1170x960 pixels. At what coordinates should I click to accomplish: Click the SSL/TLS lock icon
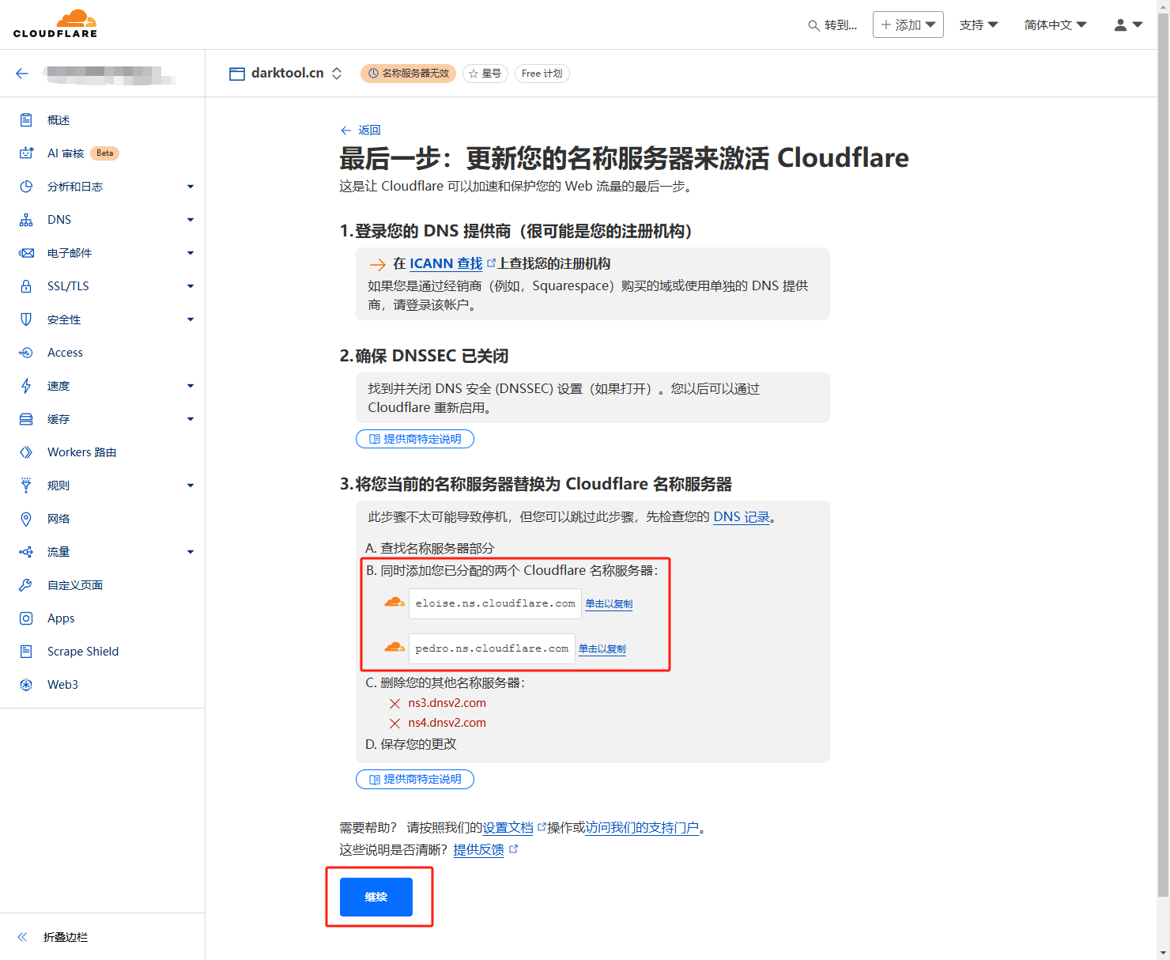pyautogui.click(x=26, y=286)
